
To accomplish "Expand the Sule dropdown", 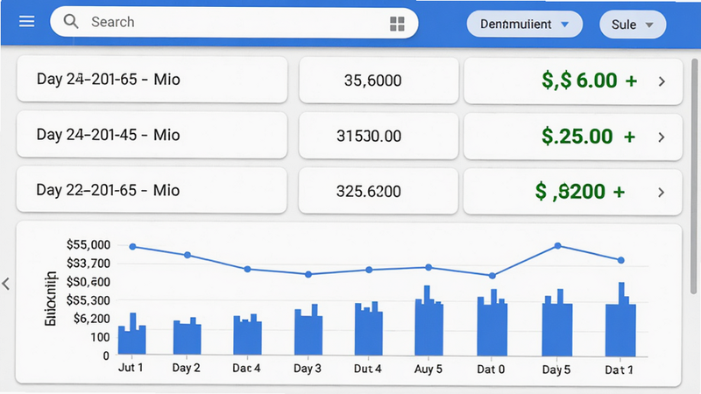I will [x=633, y=25].
